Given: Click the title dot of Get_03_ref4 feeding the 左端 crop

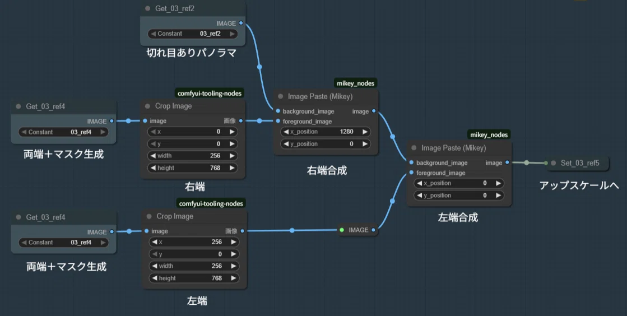Looking at the screenshot, I should click(18, 217).
